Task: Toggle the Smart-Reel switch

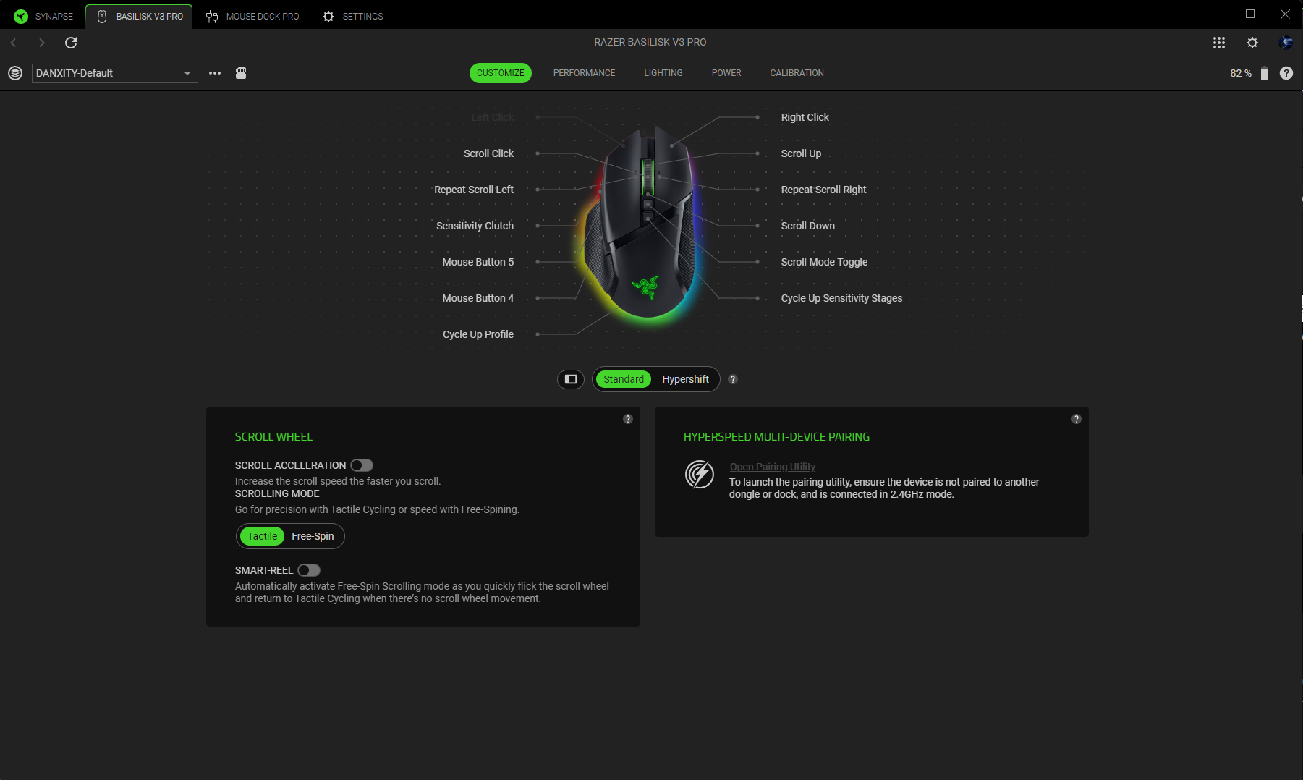Action: (x=309, y=570)
